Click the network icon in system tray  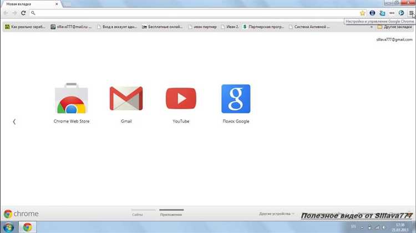point(377,227)
